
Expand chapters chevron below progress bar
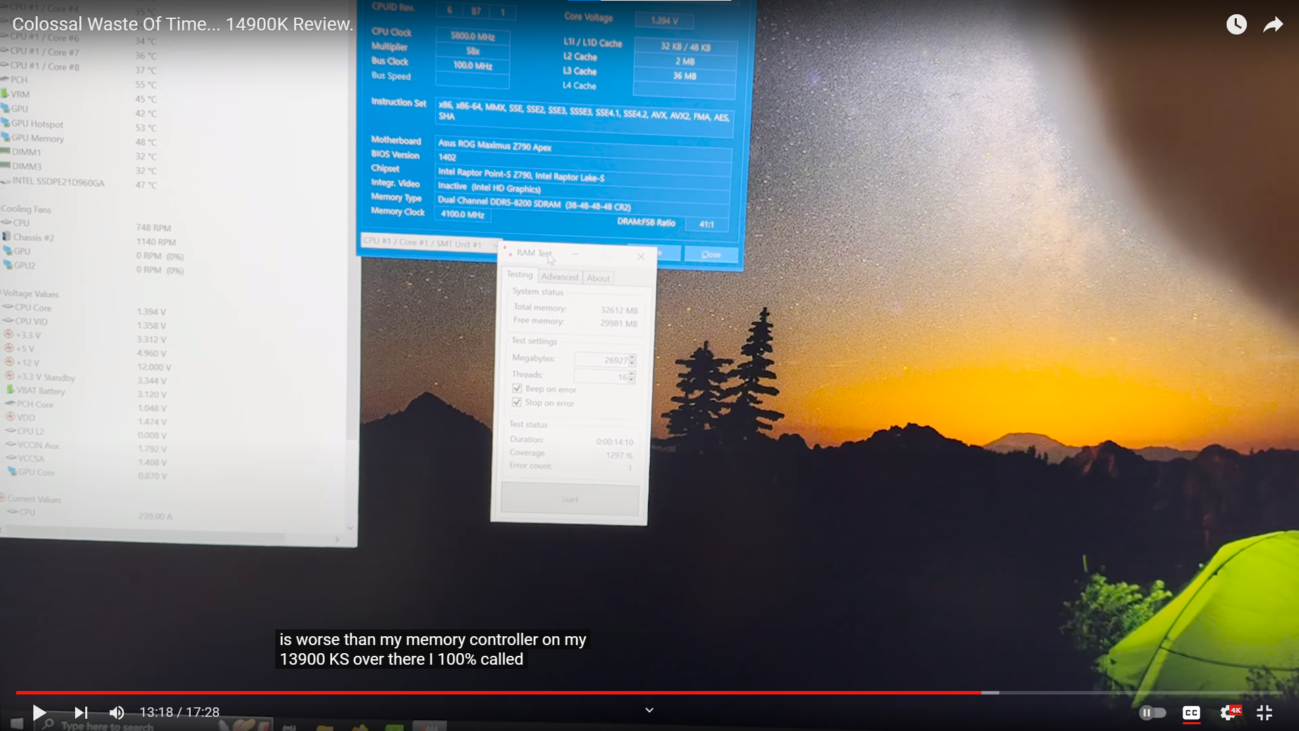coord(649,710)
